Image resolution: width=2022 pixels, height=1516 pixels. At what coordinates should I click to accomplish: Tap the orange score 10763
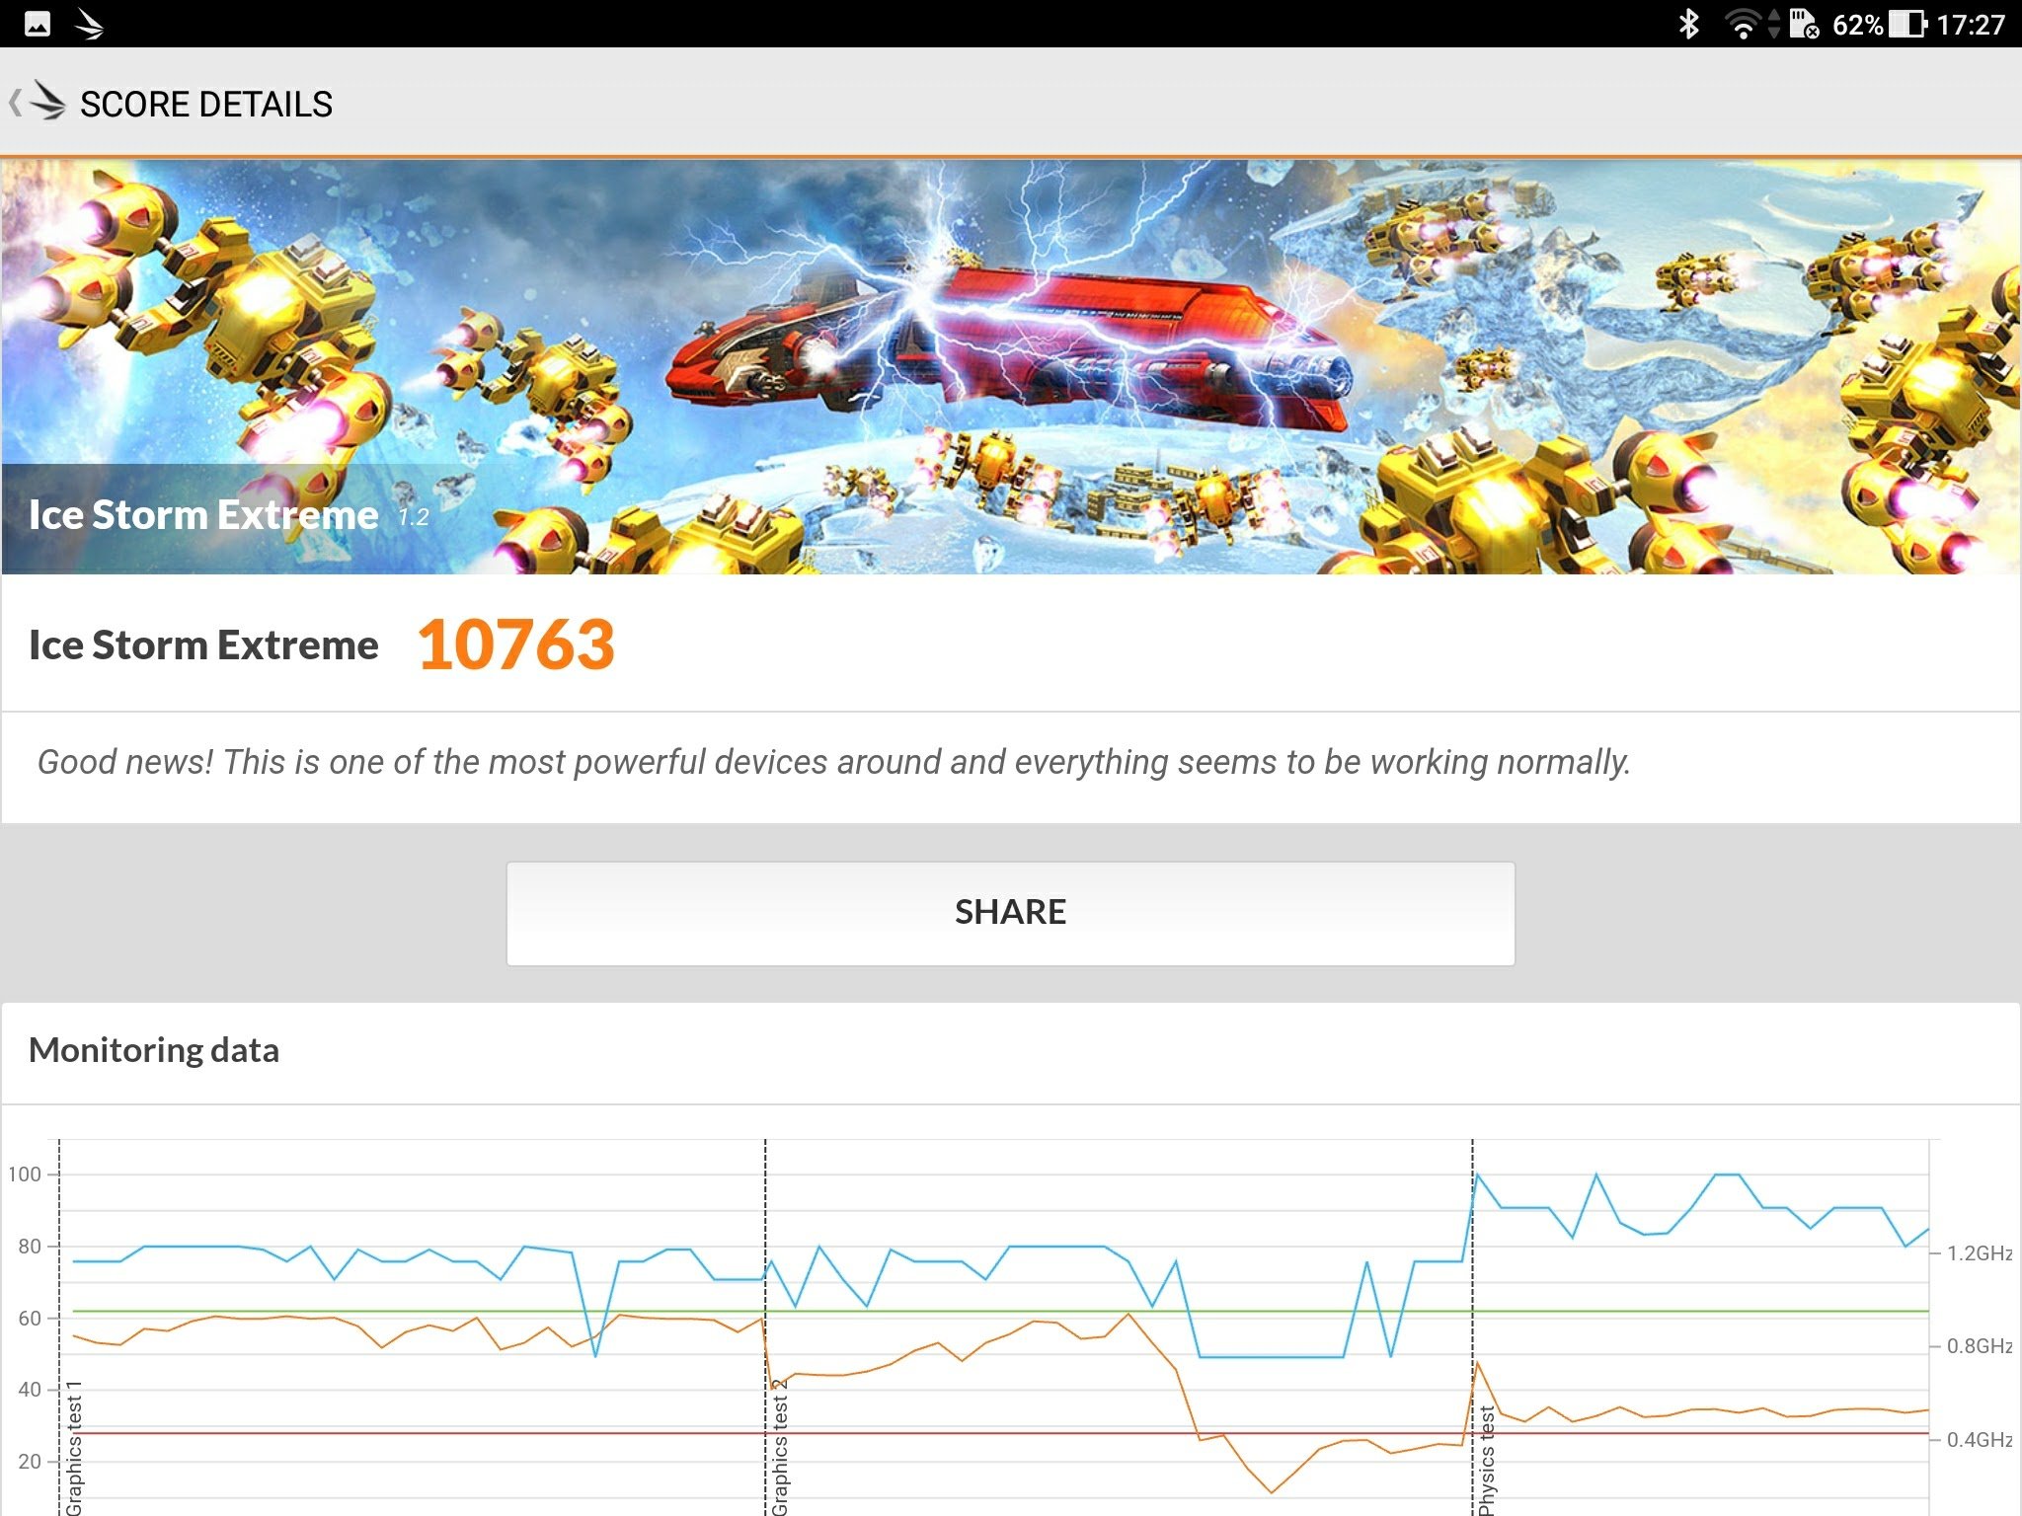(516, 644)
